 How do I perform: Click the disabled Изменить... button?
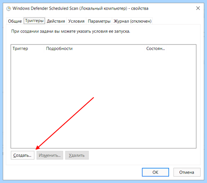50,155
